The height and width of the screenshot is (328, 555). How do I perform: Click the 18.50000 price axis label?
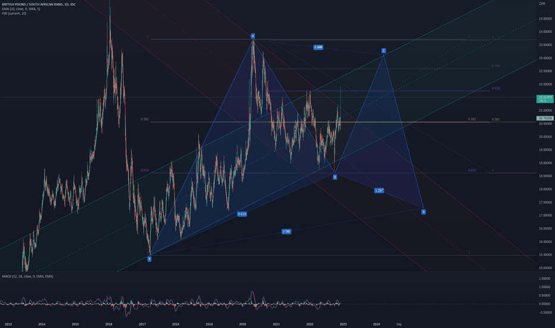(x=545, y=176)
